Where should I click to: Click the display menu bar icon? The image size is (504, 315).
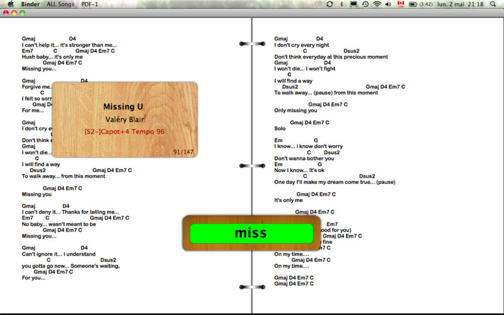coord(353,4)
